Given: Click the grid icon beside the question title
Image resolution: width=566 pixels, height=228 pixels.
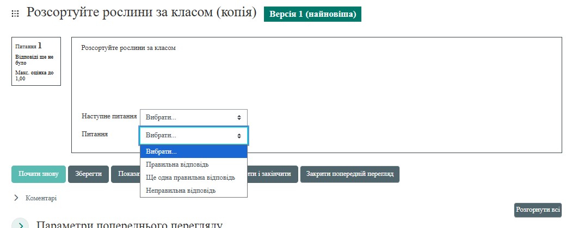Looking at the screenshot, I should 15,14.
